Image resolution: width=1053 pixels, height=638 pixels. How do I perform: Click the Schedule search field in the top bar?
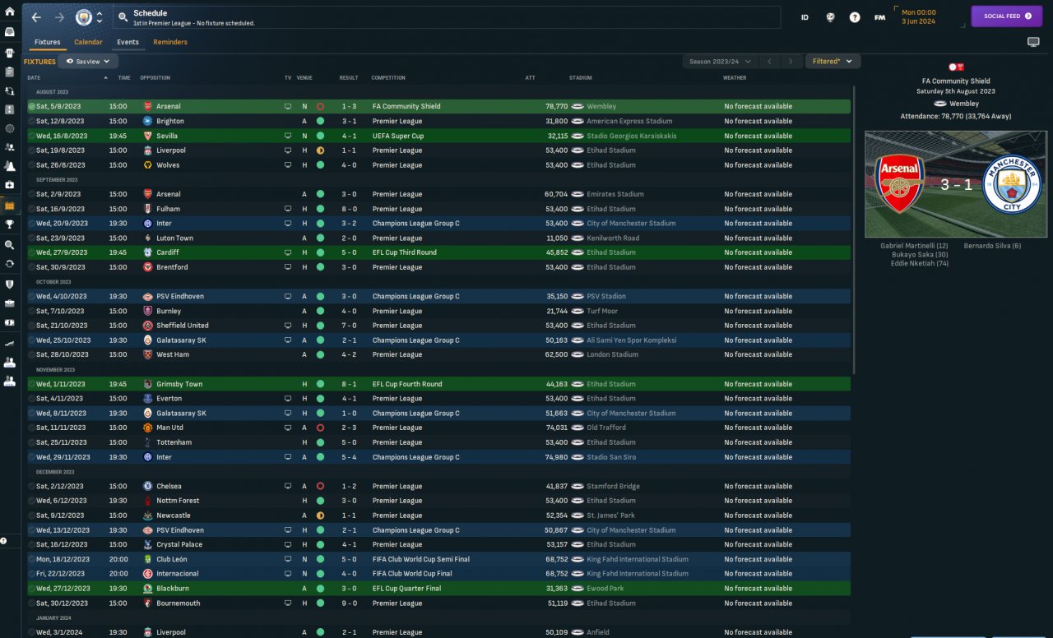click(x=448, y=17)
